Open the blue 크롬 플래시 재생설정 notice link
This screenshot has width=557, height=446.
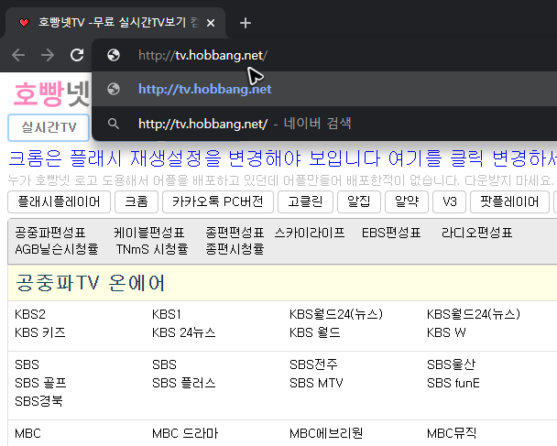[x=282, y=158]
